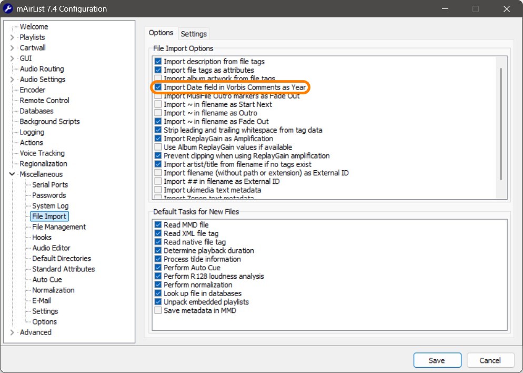Uncheck Read MMD file task
523x373 pixels.
click(158, 225)
